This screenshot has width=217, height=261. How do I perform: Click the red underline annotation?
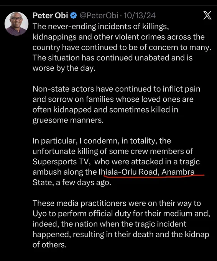[154, 176]
